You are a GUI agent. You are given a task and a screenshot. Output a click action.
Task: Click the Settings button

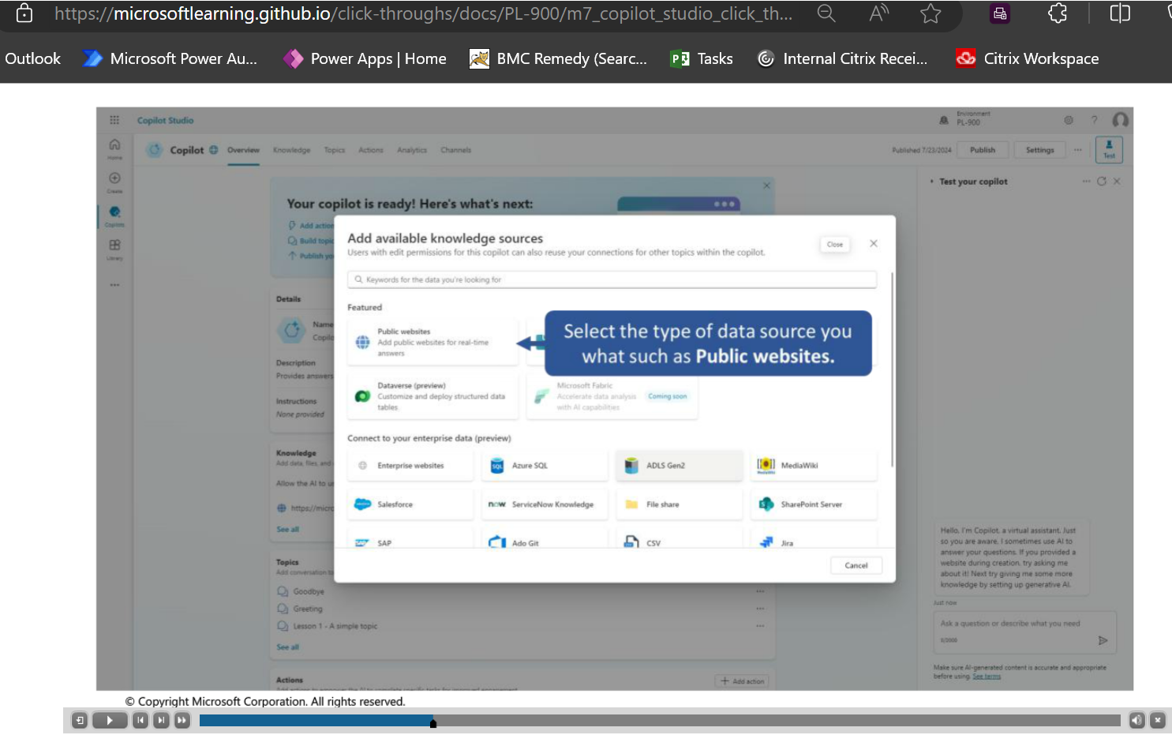click(x=1039, y=150)
